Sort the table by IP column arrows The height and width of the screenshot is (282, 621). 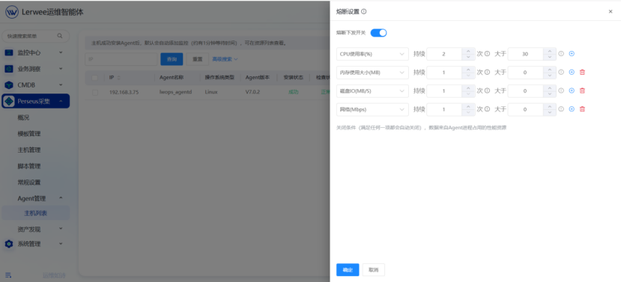point(119,78)
